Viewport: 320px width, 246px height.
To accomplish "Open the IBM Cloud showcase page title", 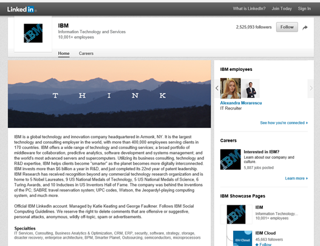I will [x=265, y=233].
